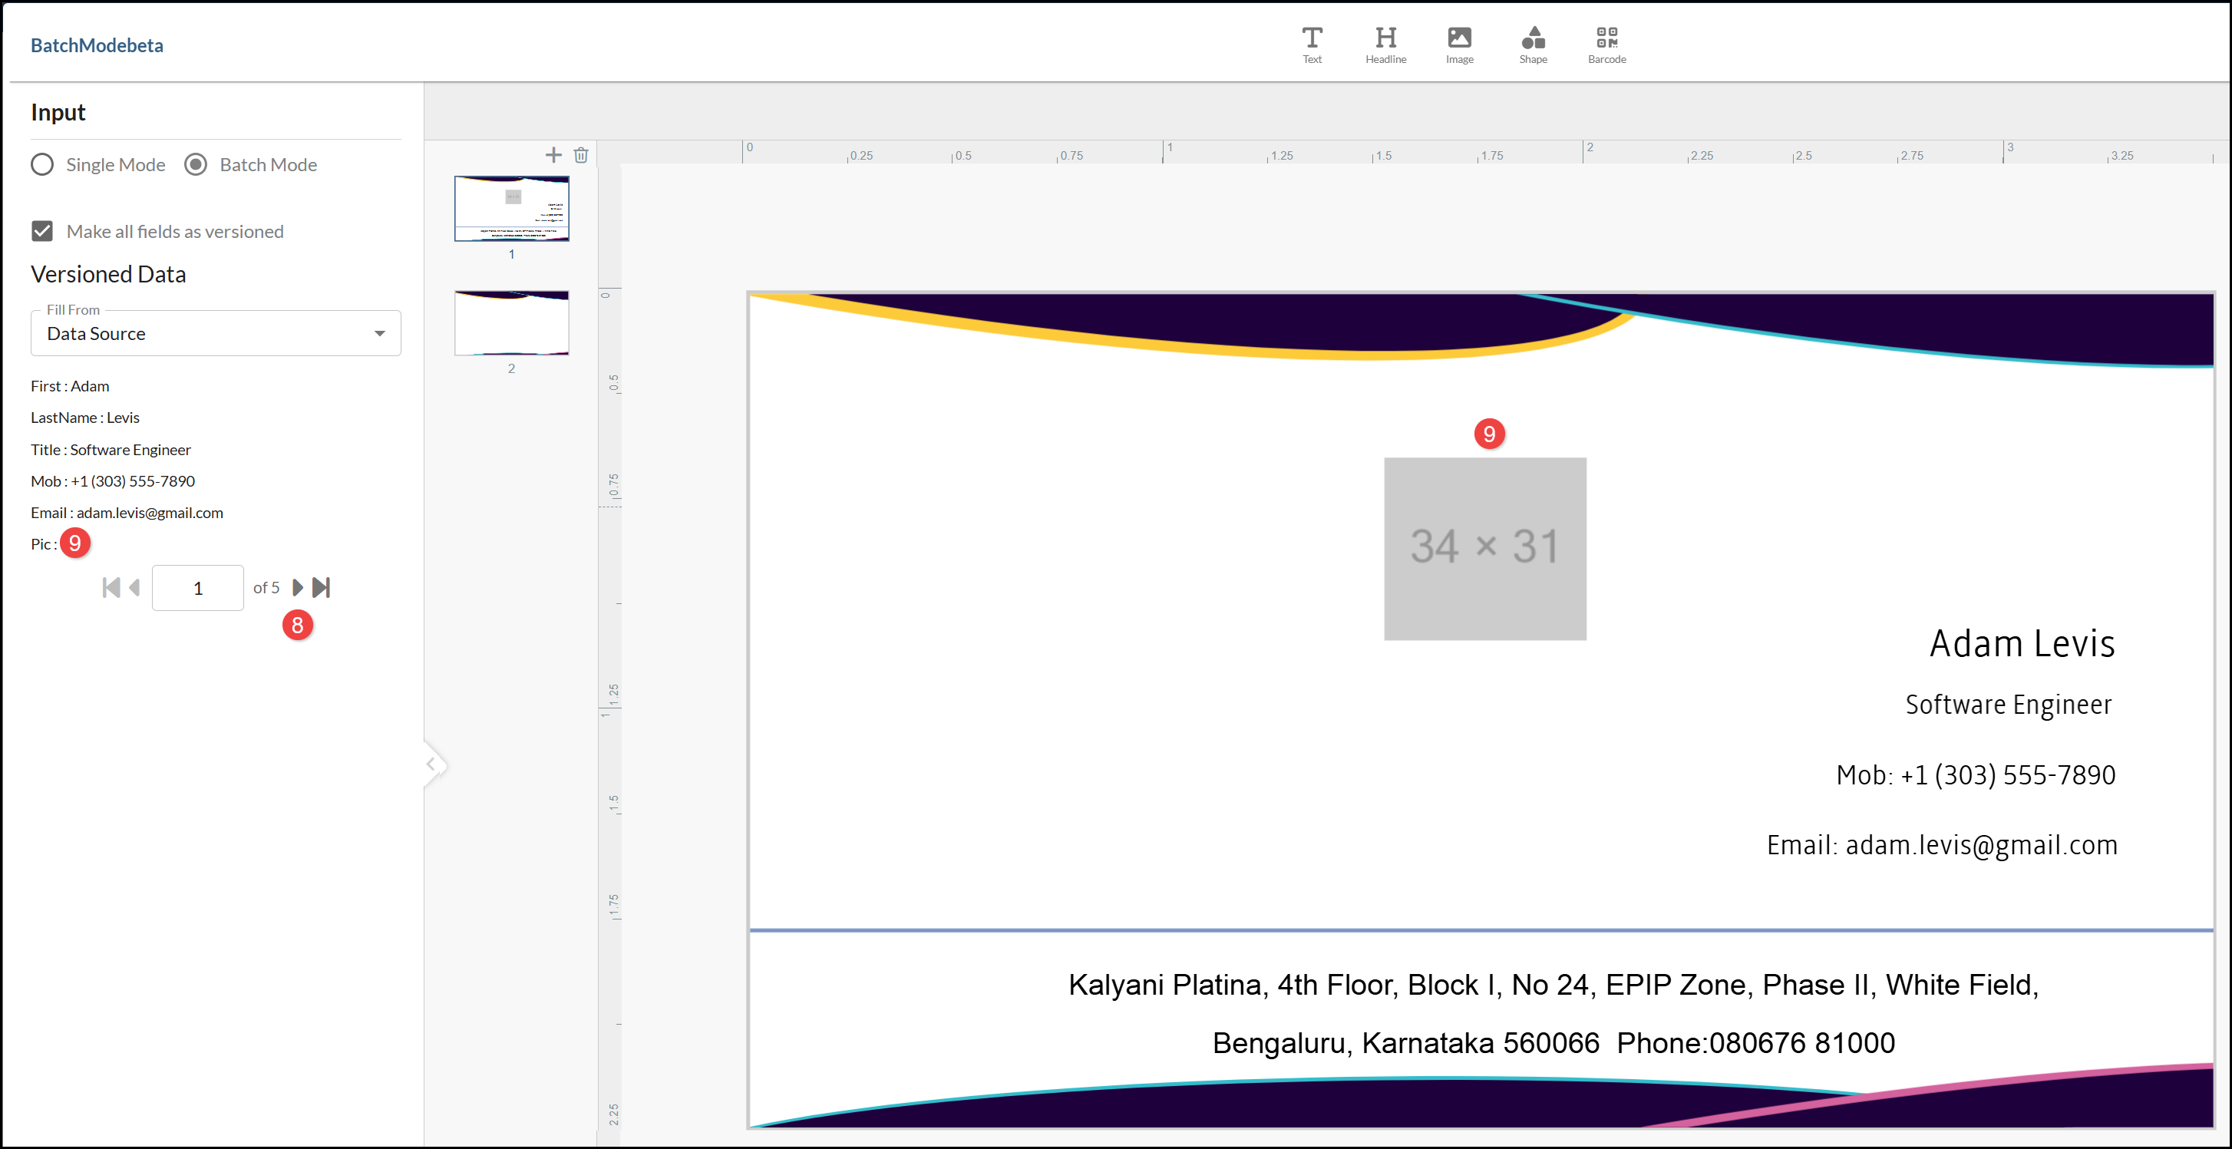Click the 34 × 31 image placeholder
Viewport: 2232px width, 1149px height.
pos(1484,549)
